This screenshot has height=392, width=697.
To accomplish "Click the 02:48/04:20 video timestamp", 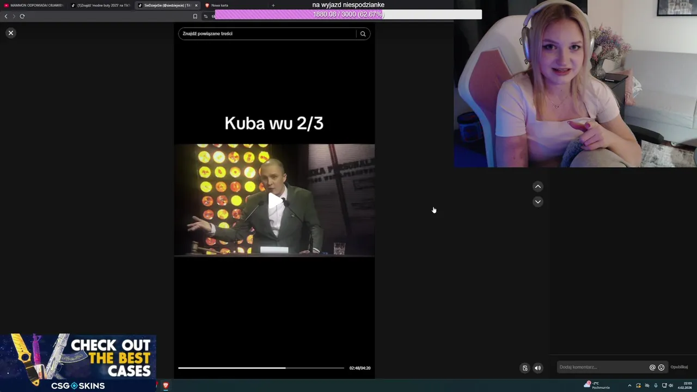I will click(360, 368).
